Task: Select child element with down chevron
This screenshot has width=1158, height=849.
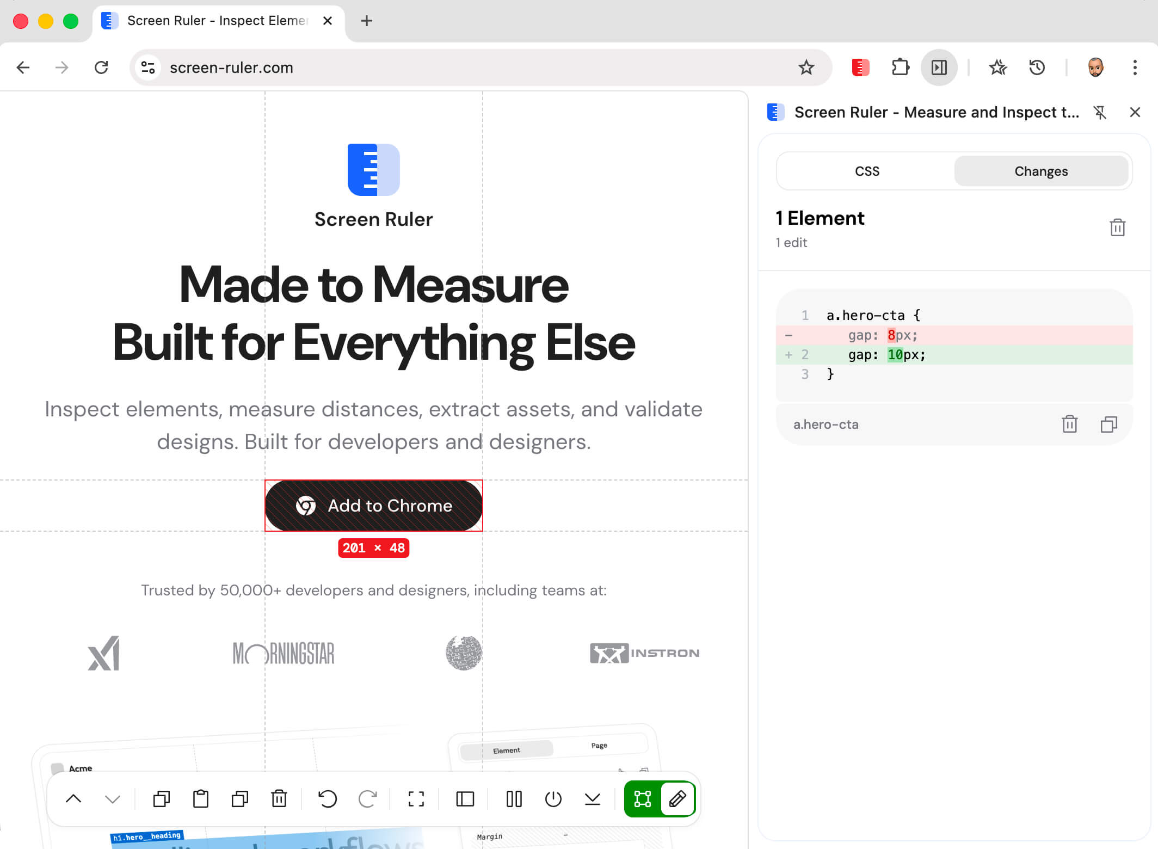Action: [x=113, y=799]
